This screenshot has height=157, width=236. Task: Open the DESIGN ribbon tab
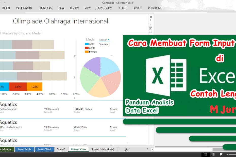122,8
